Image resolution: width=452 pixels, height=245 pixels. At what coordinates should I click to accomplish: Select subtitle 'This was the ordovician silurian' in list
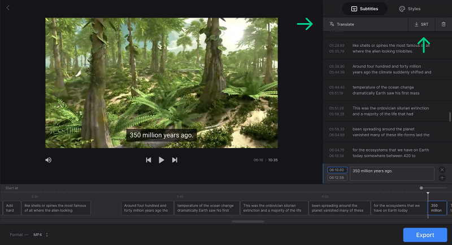click(386, 111)
